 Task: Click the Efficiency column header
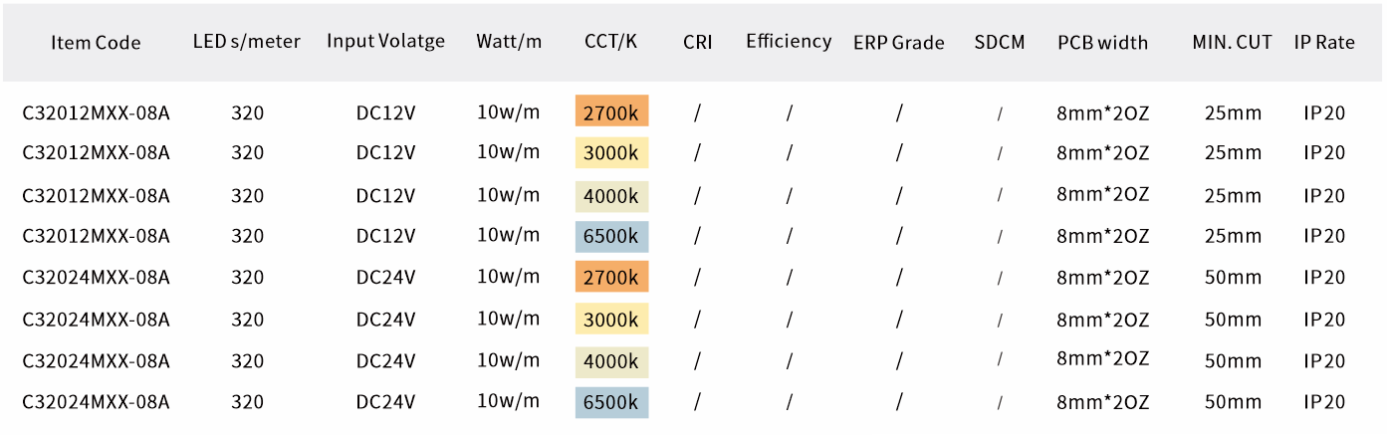pos(789,42)
